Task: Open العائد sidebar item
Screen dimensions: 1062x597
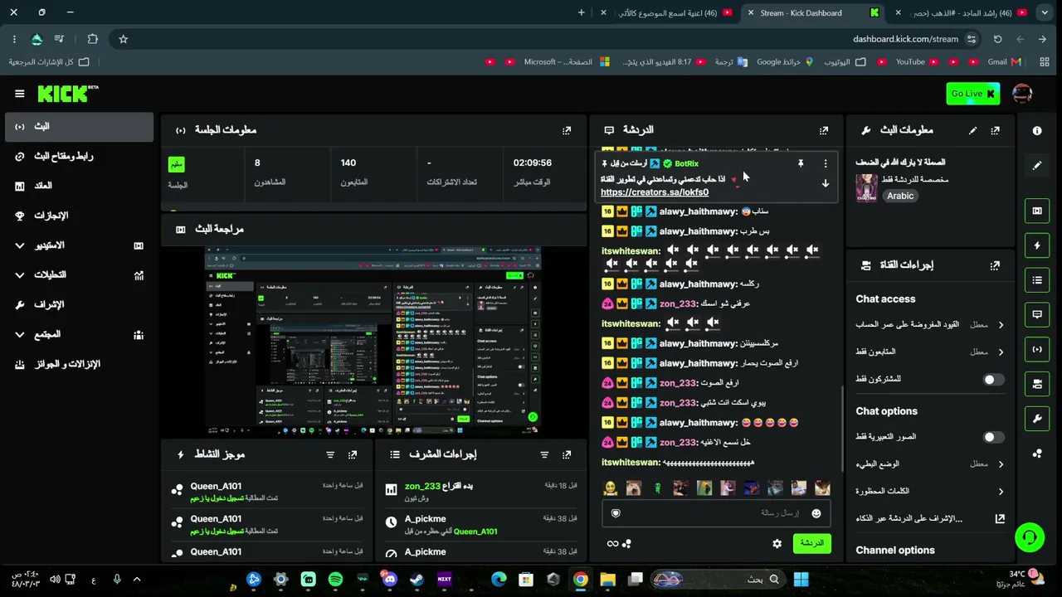Action: (79, 186)
